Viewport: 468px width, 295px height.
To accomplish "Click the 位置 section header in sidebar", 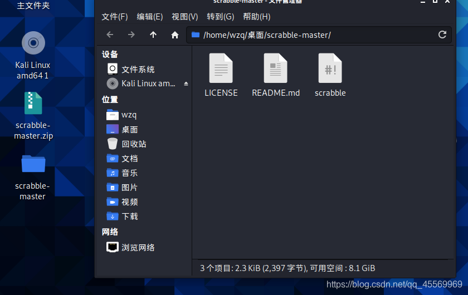I will (x=110, y=99).
